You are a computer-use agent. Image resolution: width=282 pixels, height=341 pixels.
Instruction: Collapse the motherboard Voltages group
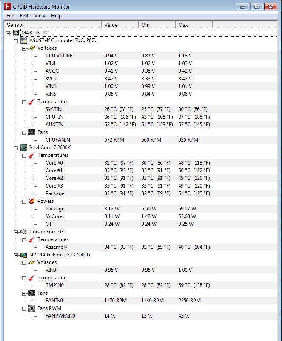point(24,48)
